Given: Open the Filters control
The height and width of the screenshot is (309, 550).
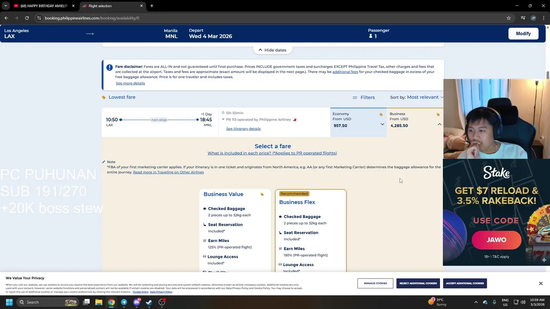Looking at the screenshot, I should 364,97.
